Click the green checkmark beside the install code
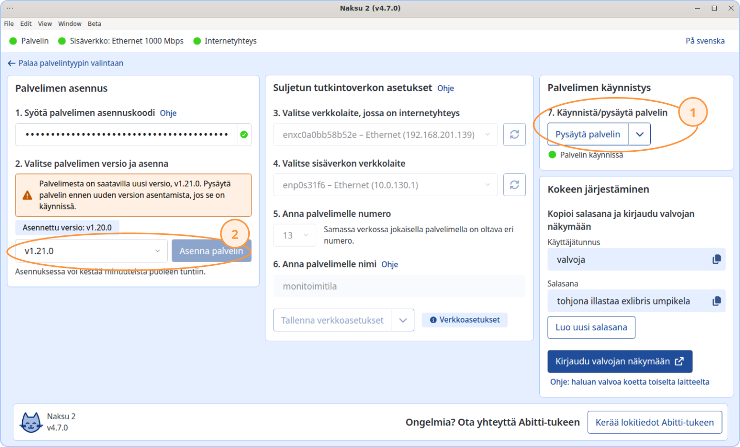The height and width of the screenshot is (447, 740). (244, 135)
